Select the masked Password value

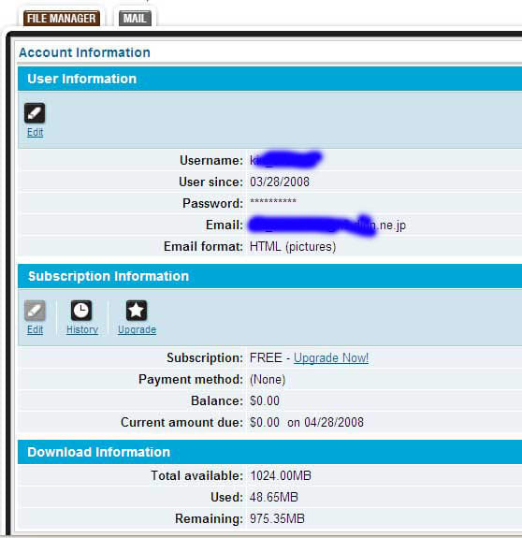pos(273,202)
